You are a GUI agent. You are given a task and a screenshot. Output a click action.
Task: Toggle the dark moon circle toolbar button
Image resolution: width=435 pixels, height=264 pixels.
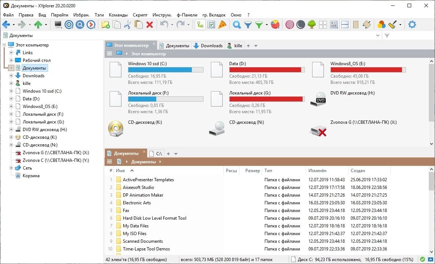301,25
